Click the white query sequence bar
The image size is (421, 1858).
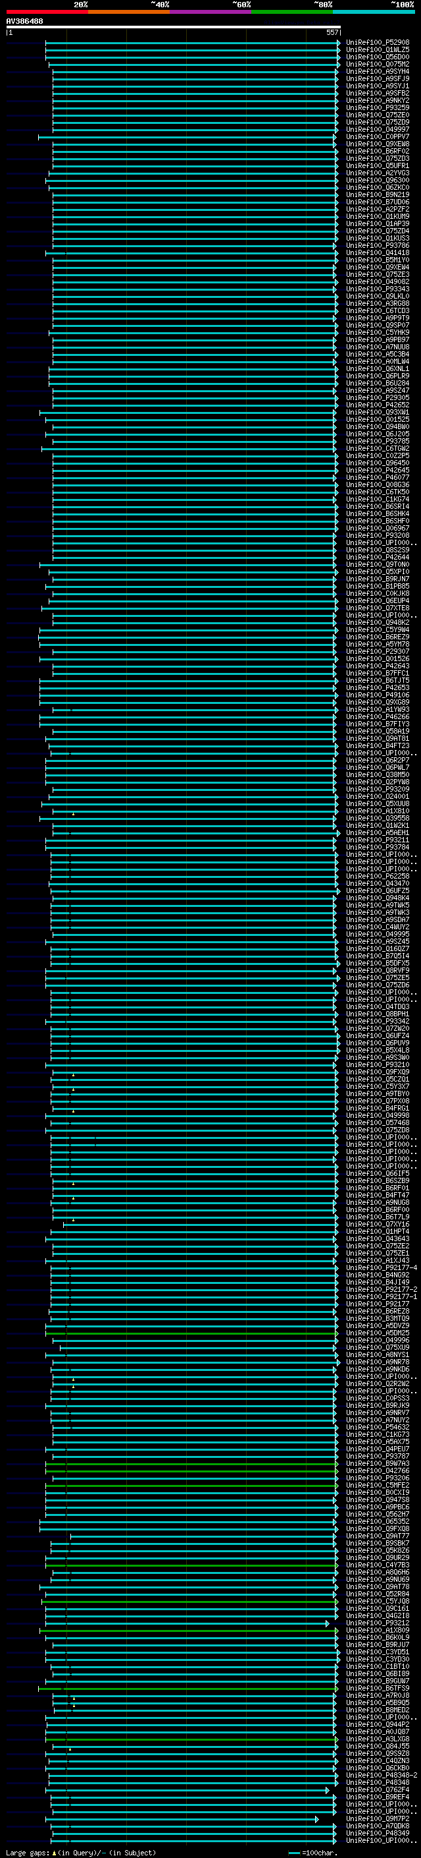point(174,26)
